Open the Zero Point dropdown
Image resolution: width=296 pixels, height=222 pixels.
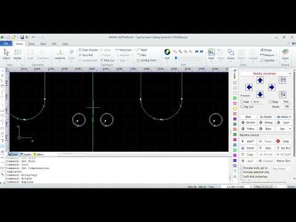coord(281,169)
